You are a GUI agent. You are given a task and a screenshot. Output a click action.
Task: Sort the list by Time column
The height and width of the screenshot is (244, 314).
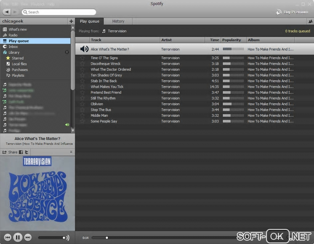[213, 40]
